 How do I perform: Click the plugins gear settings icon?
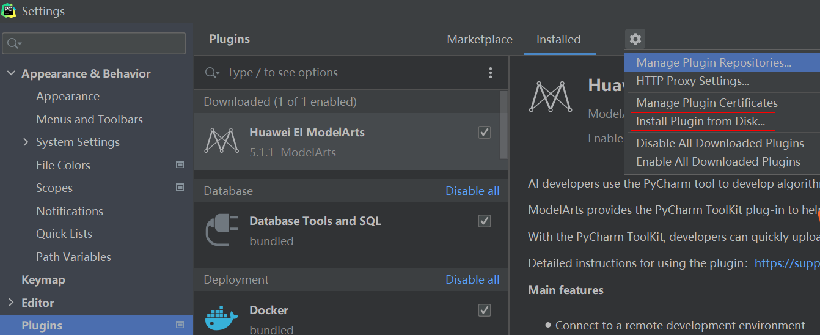[635, 40]
